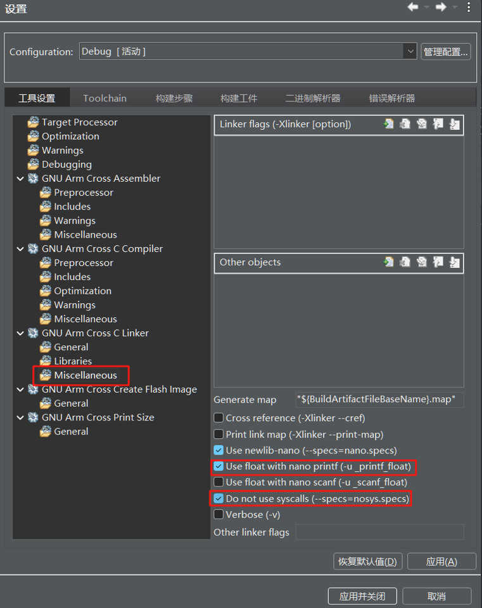Click the 恢复默认值 button
Image resolution: width=482 pixels, height=608 pixels.
click(367, 561)
